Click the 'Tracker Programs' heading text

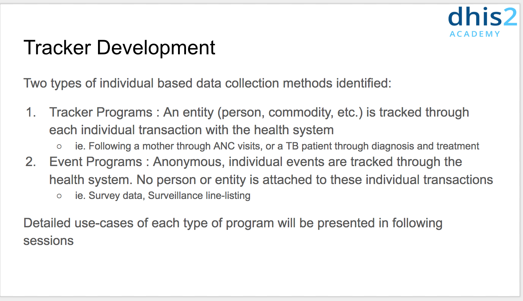coord(100,112)
